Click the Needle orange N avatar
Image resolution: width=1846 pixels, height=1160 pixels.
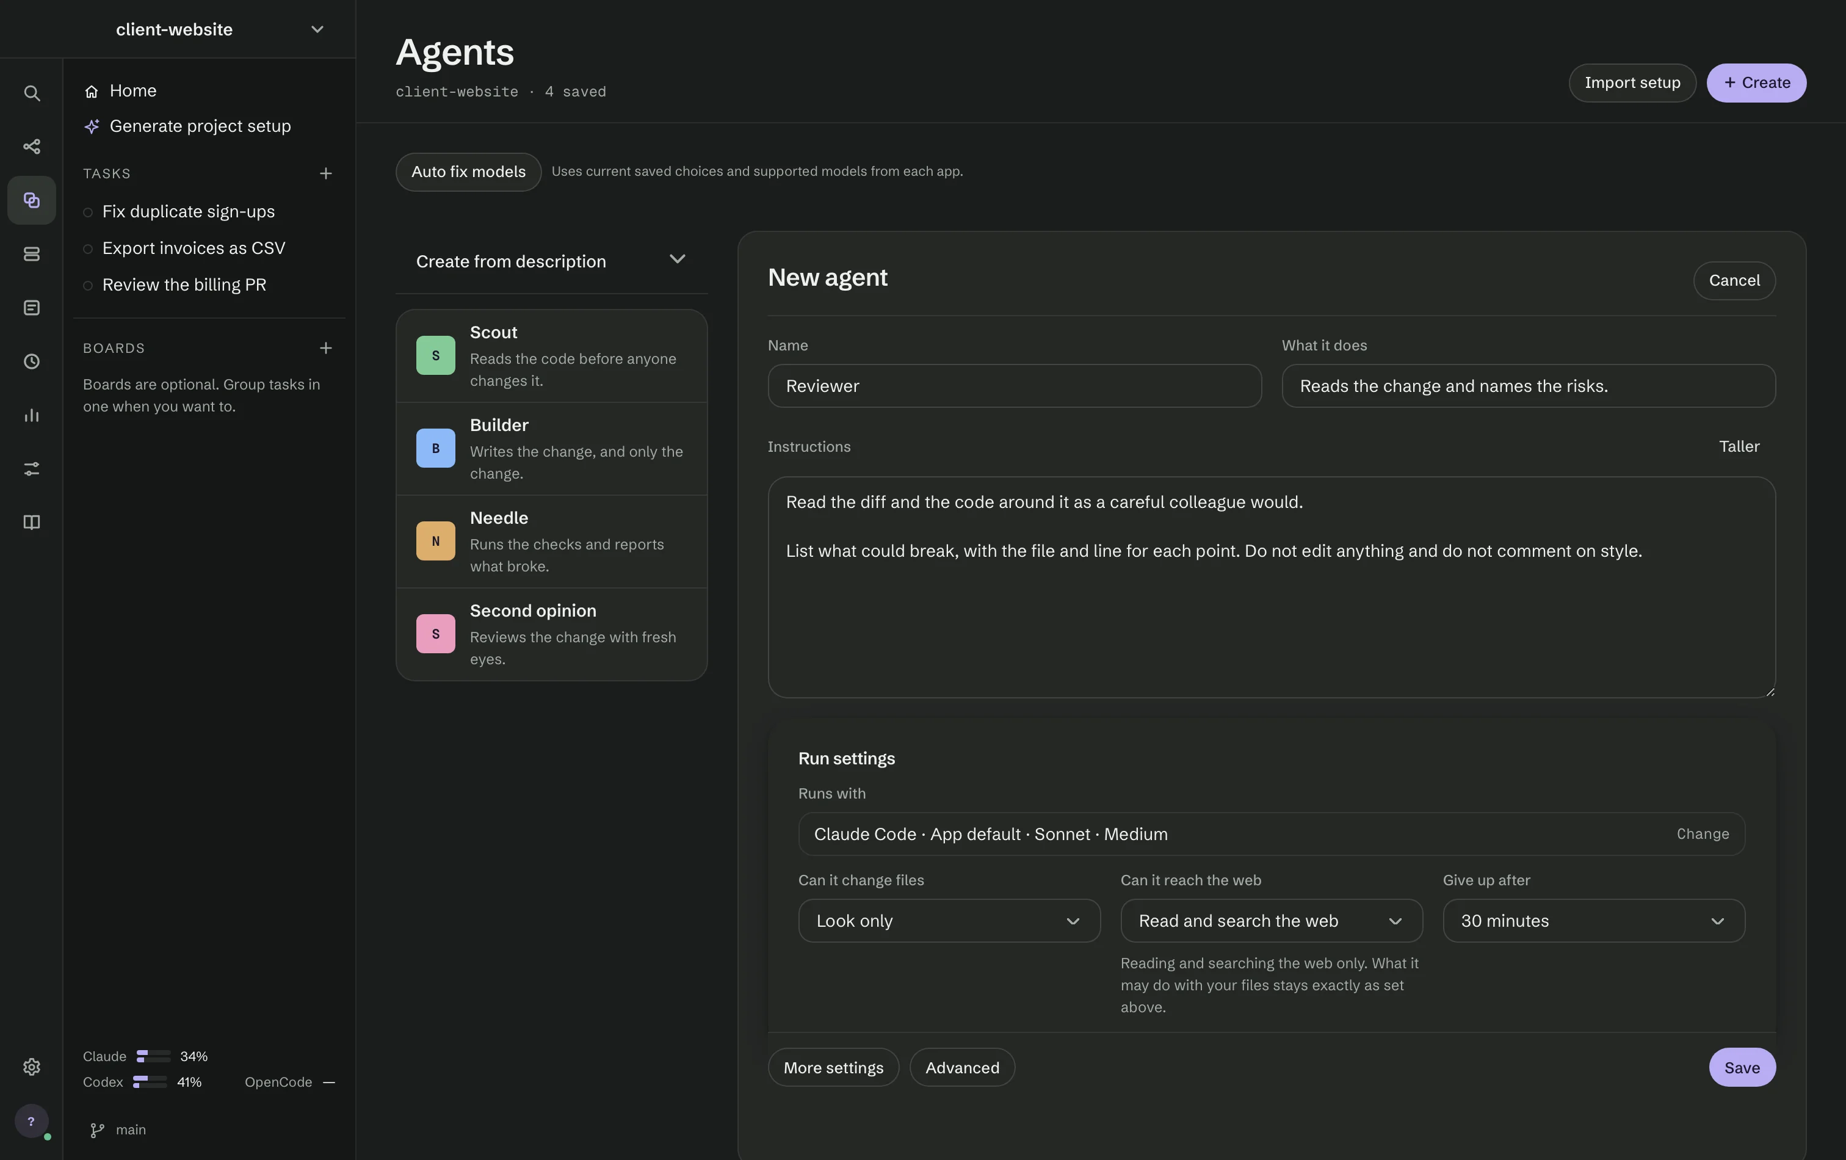tap(435, 542)
